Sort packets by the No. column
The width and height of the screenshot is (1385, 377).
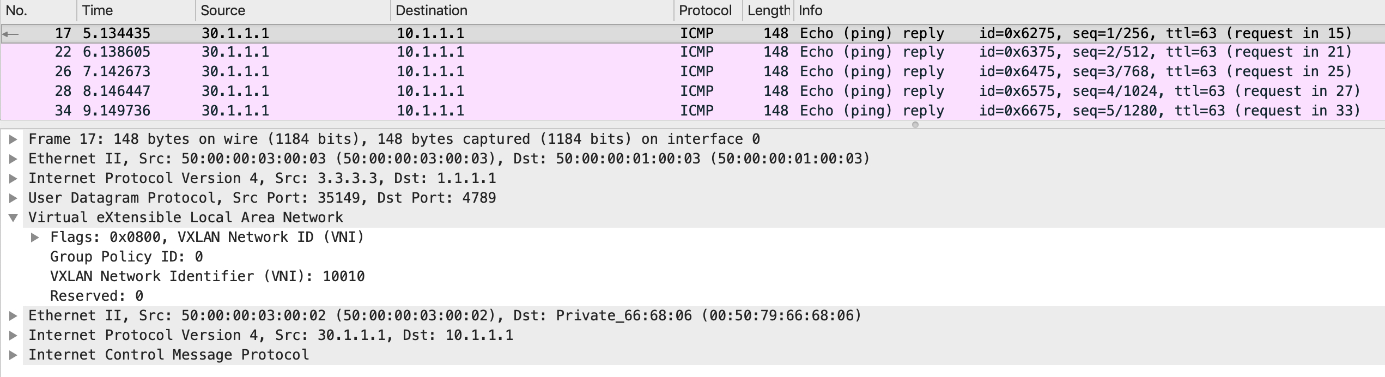coord(38,11)
